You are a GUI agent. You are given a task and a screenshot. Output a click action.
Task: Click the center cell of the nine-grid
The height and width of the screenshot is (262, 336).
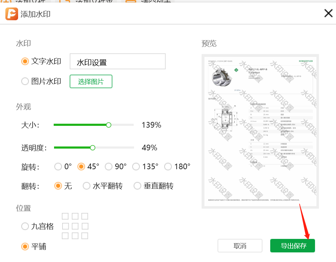point(75,226)
